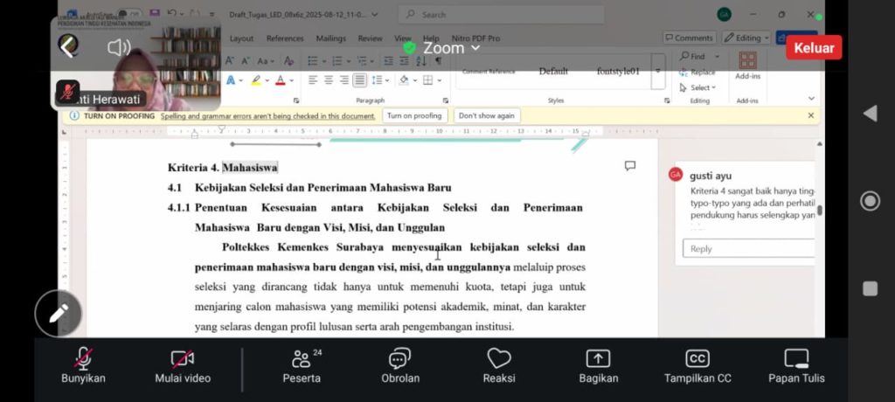The width and height of the screenshot is (895, 402).
Task: Click the Reply field under gusti ayu comment
Action: (x=749, y=248)
